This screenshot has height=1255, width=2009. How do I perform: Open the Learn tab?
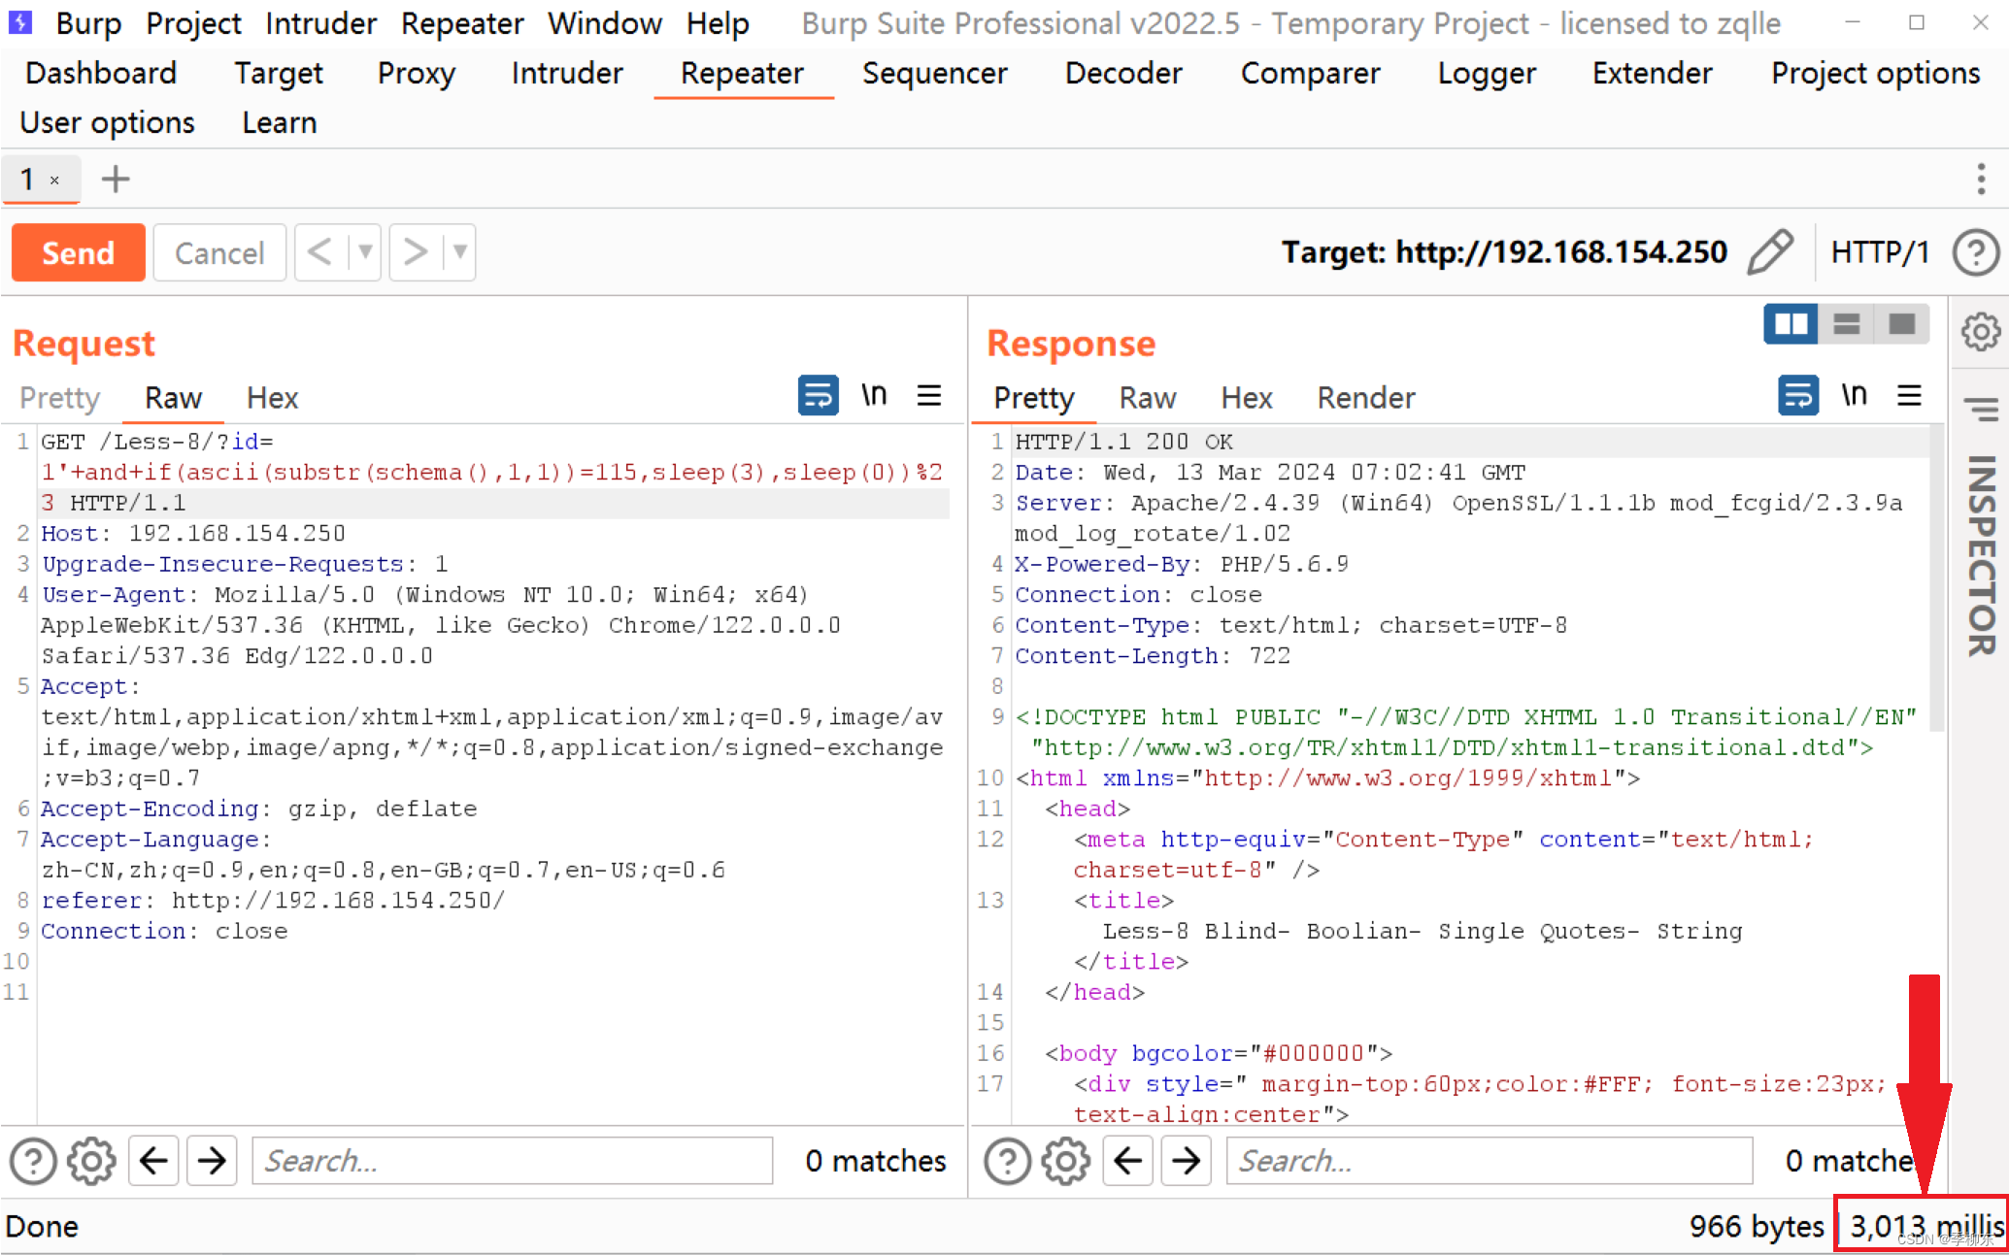click(280, 123)
